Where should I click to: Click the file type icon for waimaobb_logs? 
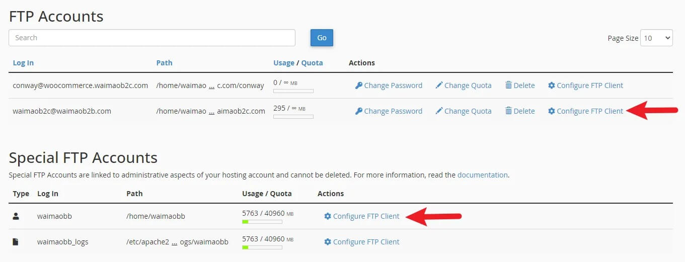coord(16,242)
